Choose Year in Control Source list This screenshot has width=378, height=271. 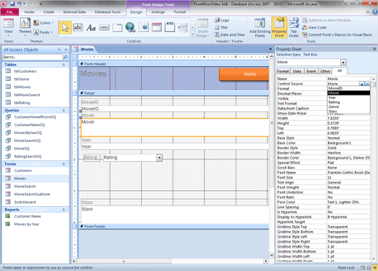click(349, 98)
